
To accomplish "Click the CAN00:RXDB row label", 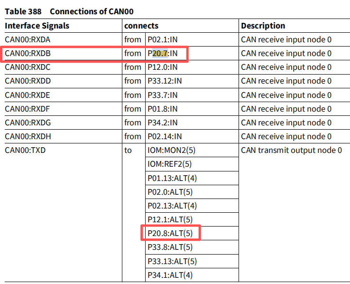I will (x=28, y=53).
